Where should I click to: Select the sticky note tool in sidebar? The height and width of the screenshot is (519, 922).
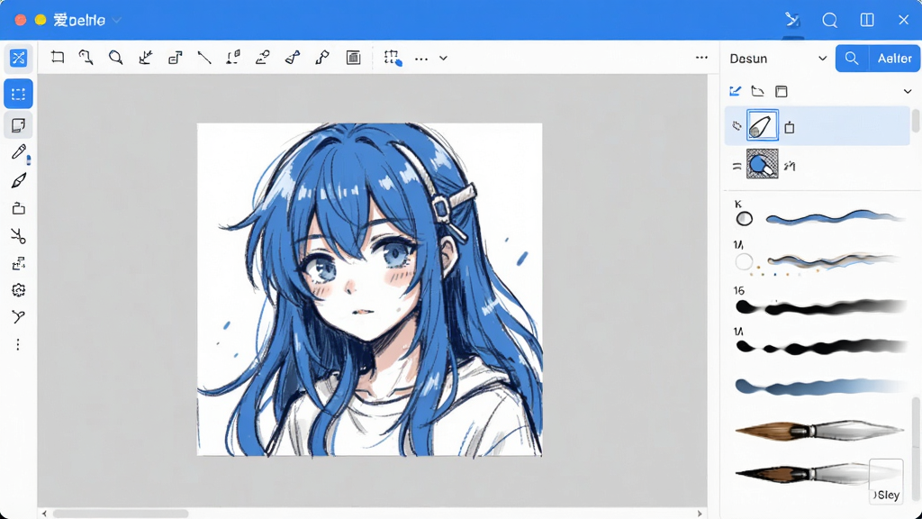[18, 125]
